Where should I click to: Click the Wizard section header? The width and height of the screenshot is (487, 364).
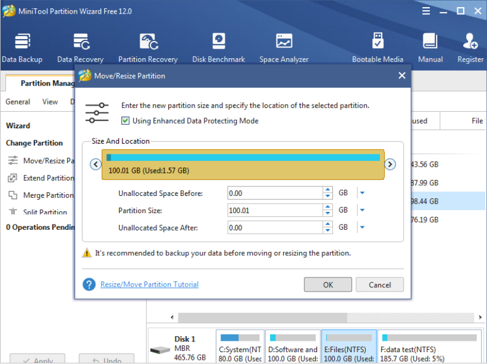[18, 125]
